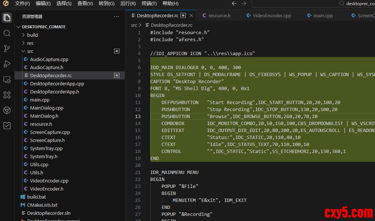Switch to the VideoEncoder.cpp tab
Image resolution: width=375 pixels, height=221 pixels.
[271, 16]
